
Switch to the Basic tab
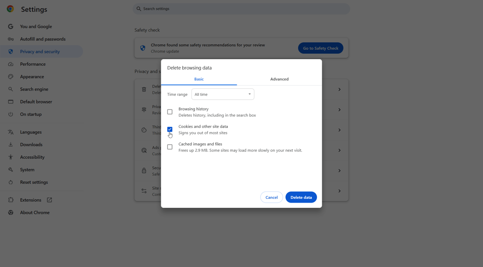pos(199,79)
